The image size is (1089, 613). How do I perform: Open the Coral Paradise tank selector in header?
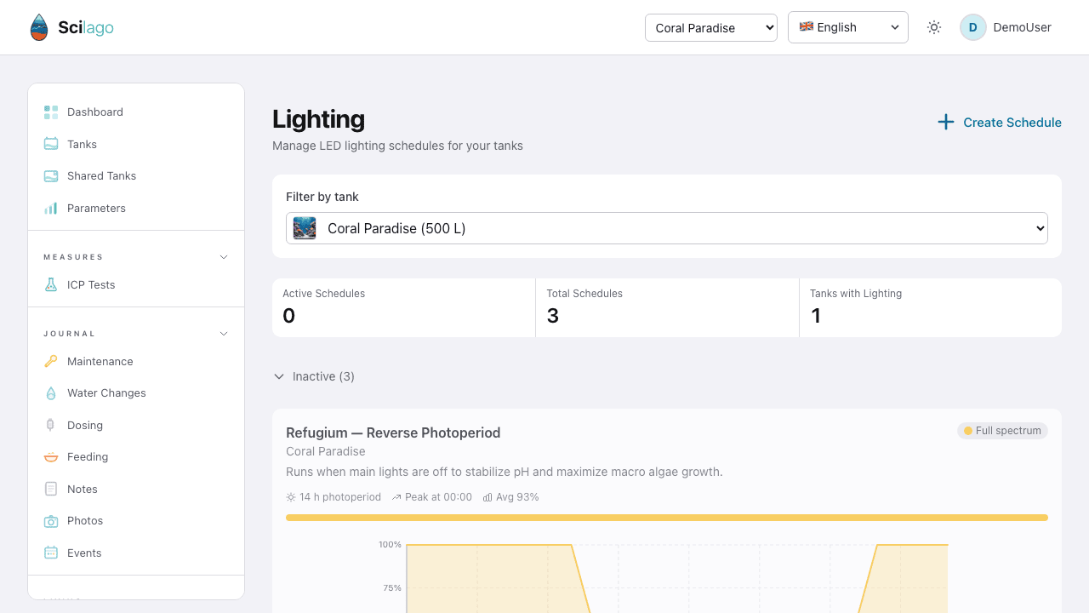711,27
